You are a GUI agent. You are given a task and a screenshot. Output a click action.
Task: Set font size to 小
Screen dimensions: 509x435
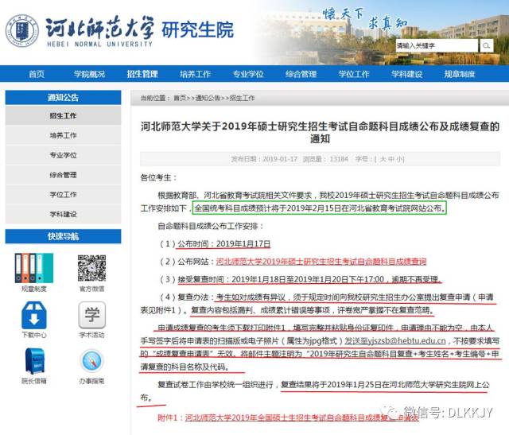399,159
